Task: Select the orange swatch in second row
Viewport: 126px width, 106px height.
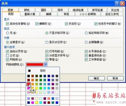Action: pos(33,80)
